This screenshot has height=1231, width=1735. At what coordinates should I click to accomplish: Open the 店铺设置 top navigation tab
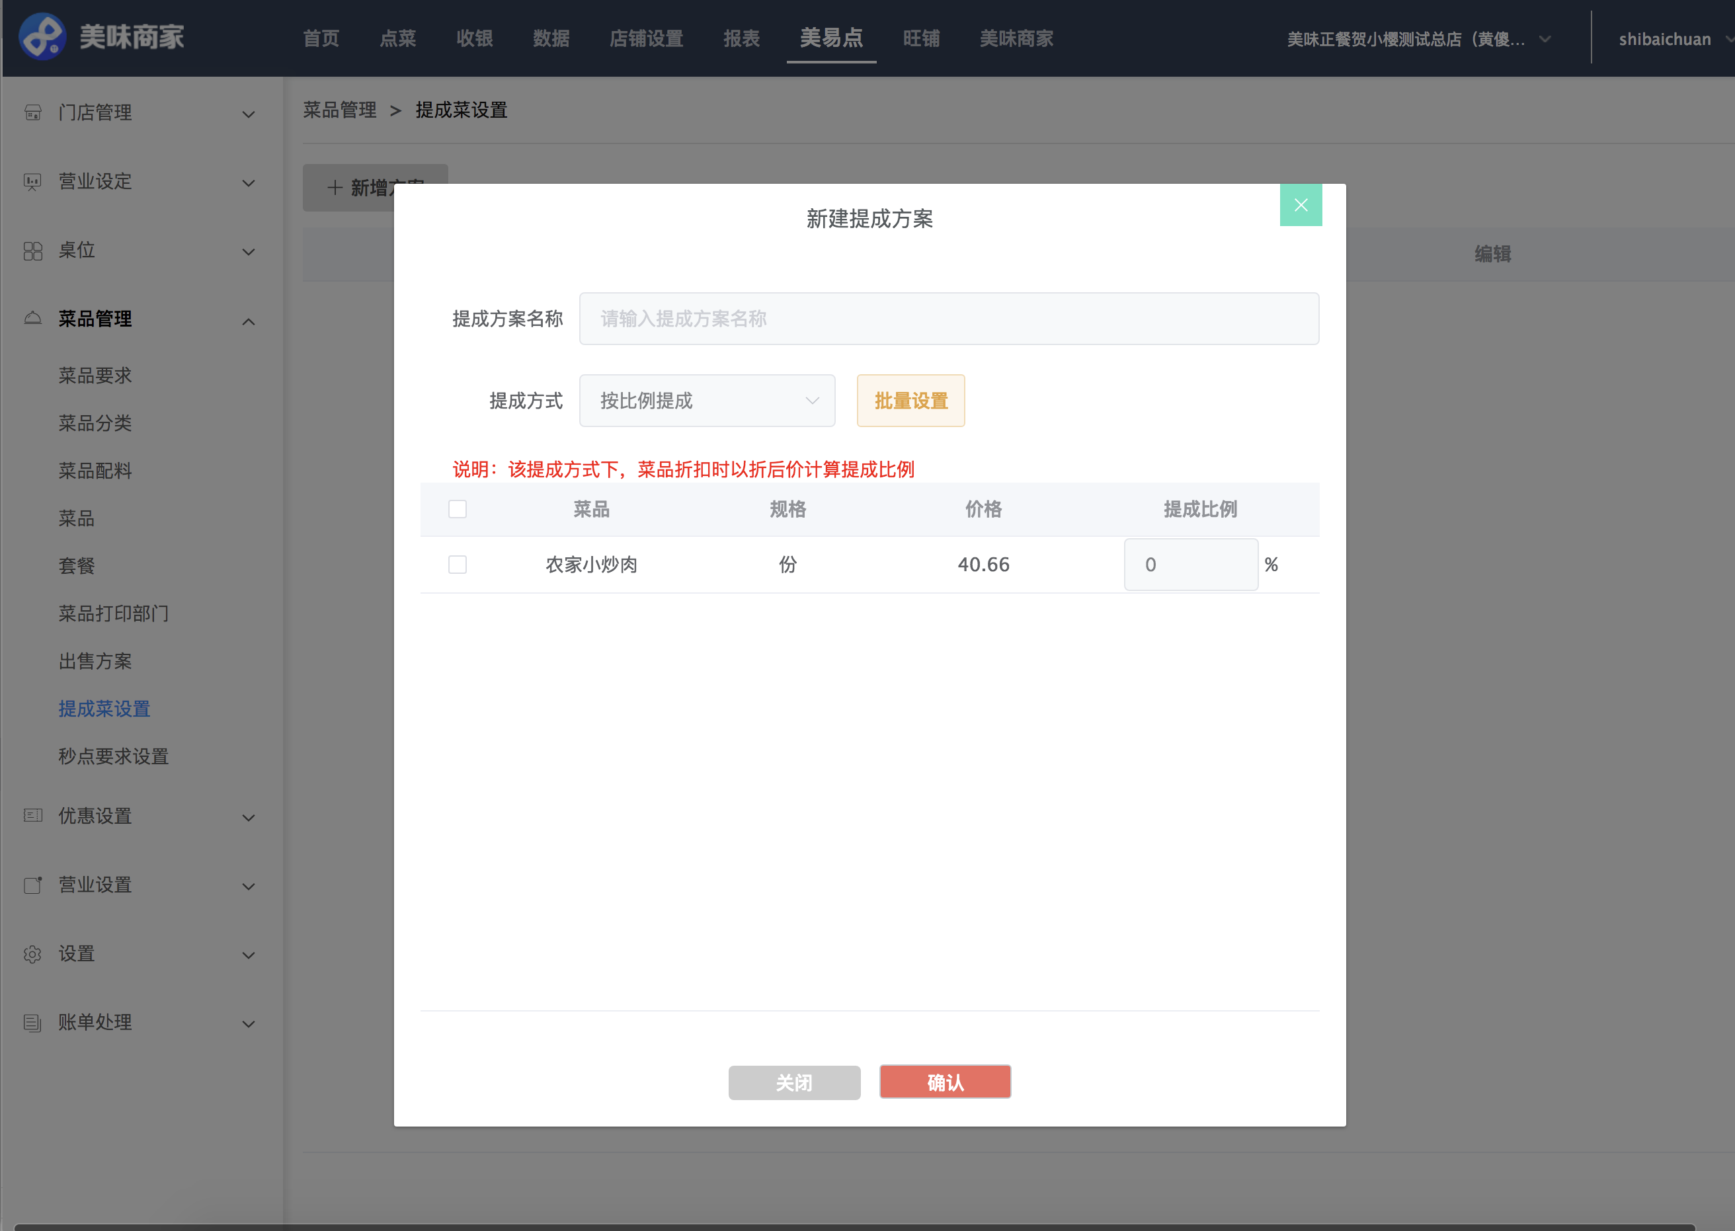click(x=646, y=38)
